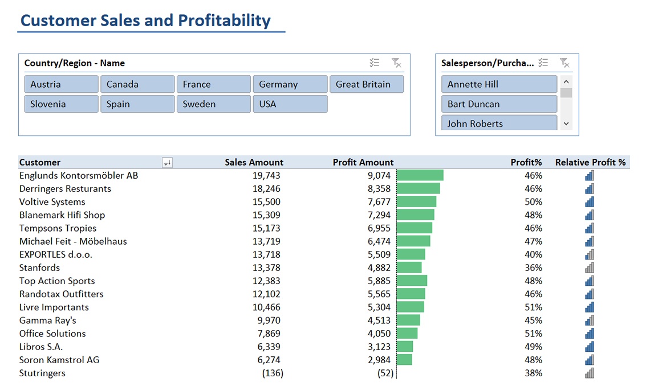Filter by salesperson Annette Hill
Screen dimensions: 650x391
pos(499,84)
